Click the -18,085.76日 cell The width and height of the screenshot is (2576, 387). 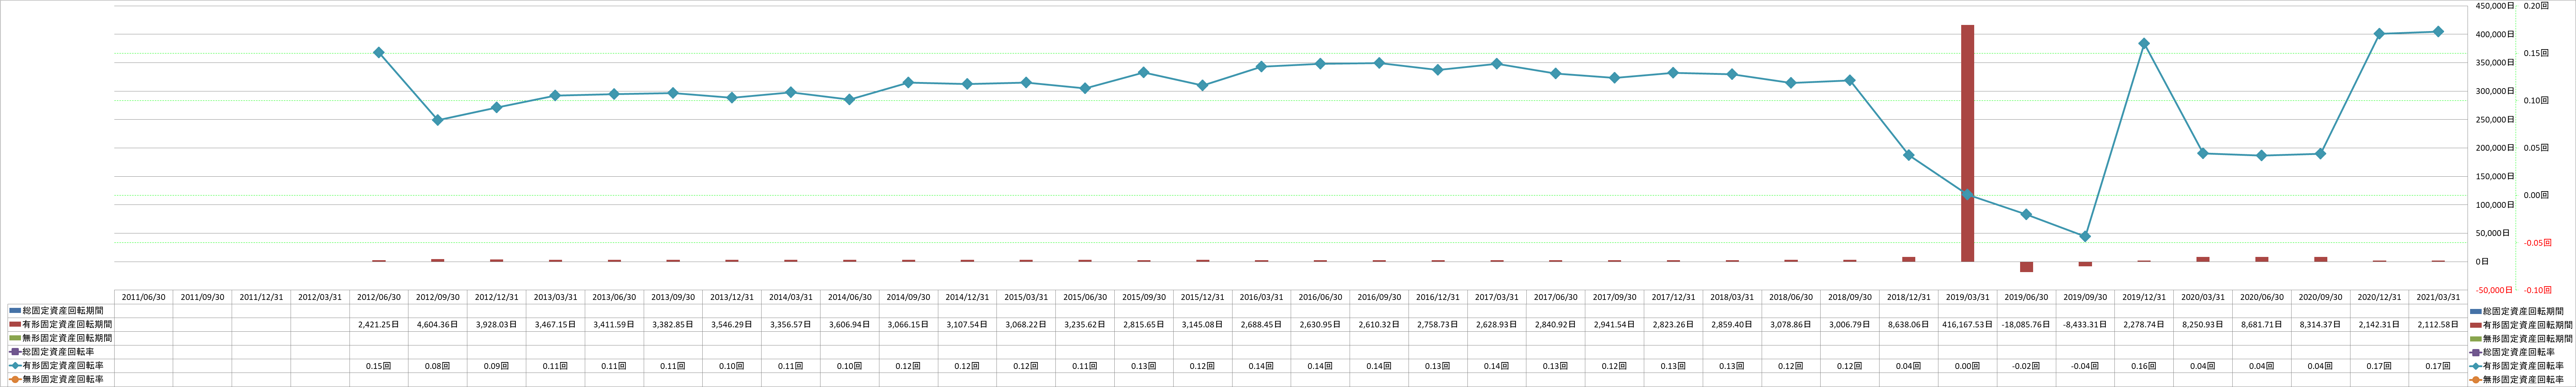click(2026, 325)
